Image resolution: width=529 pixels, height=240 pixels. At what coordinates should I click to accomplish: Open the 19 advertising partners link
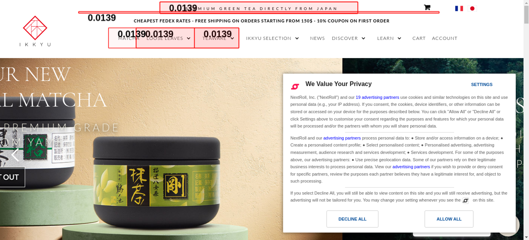click(377, 97)
